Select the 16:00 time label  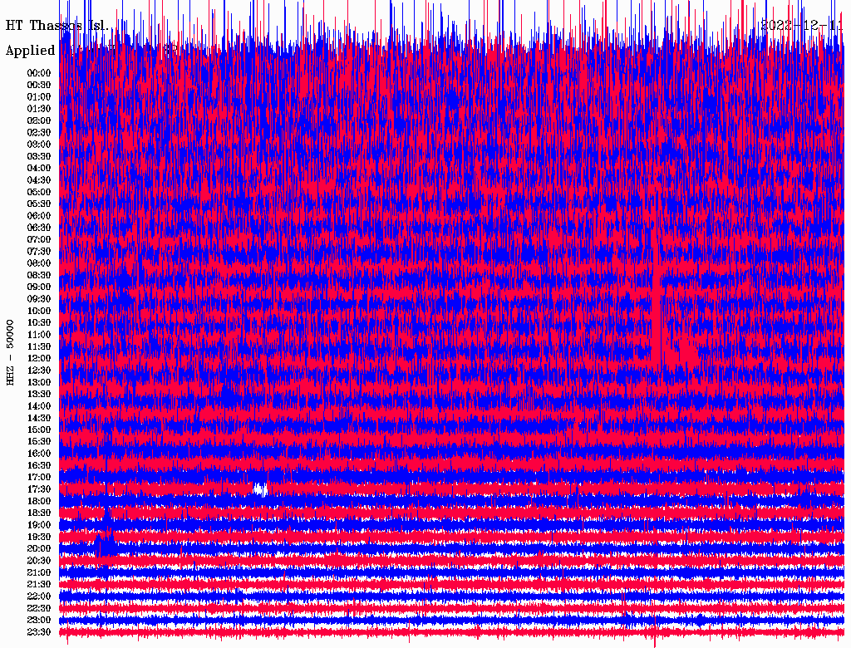pyautogui.click(x=39, y=453)
